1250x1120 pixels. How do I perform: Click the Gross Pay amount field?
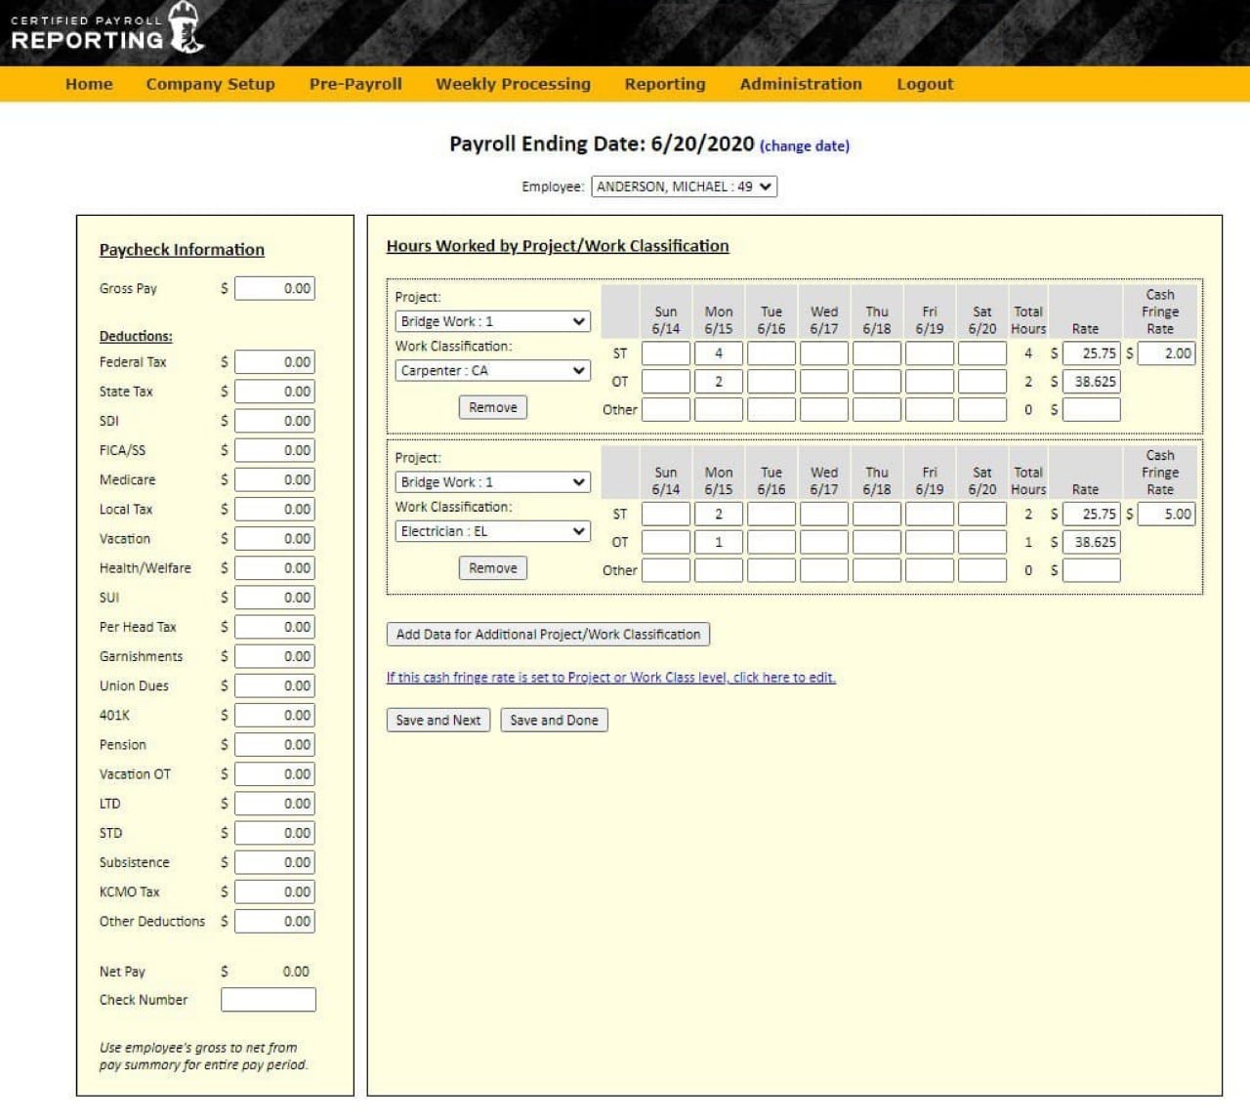274,288
